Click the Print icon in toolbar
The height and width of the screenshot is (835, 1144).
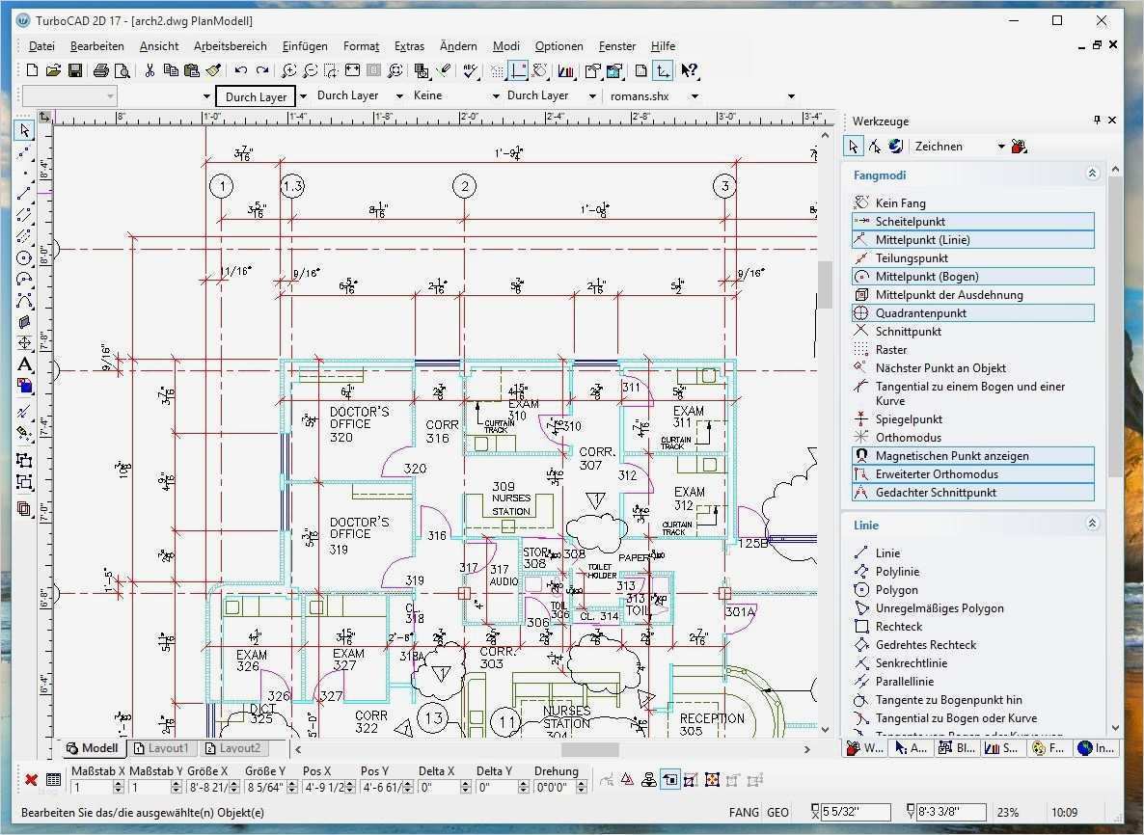coord(100,70)
